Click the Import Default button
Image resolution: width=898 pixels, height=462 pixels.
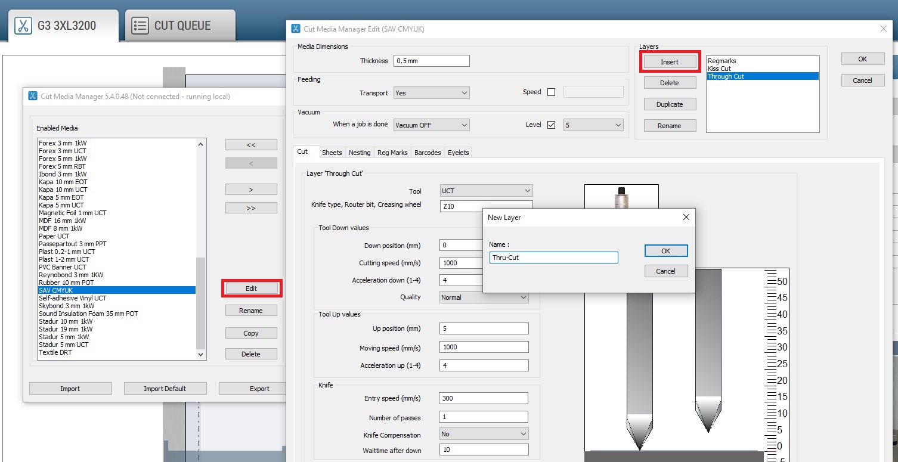coord(165,389)
